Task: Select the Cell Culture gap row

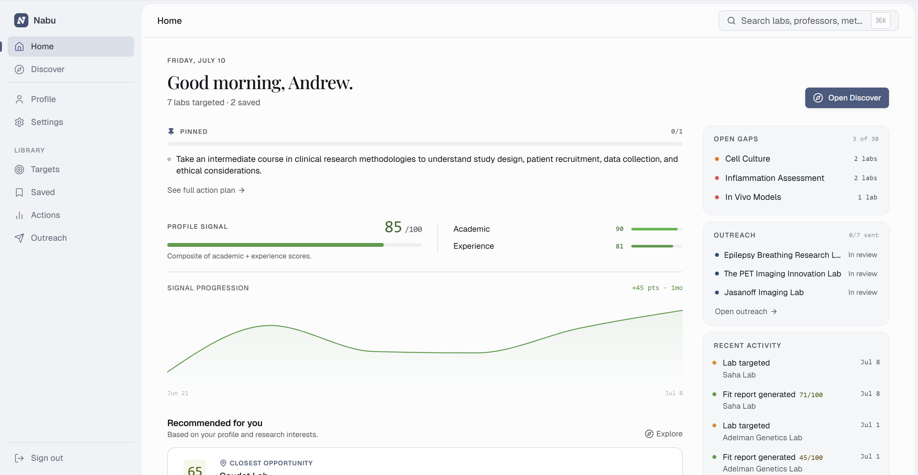Action: pyautogui.click(x=796, y=159)
